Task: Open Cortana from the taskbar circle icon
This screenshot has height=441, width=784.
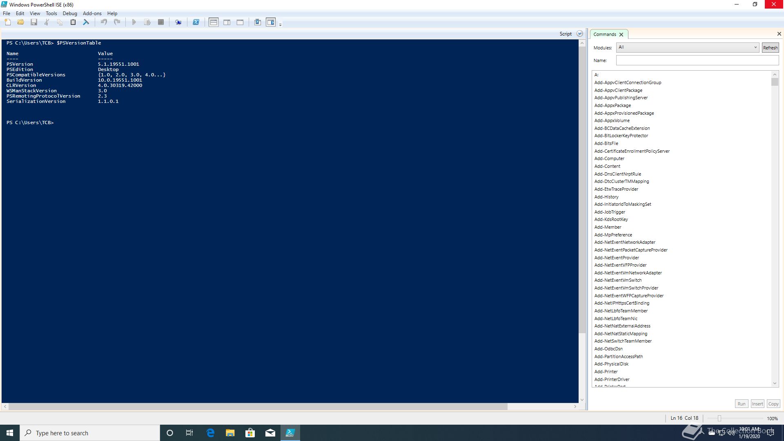Action: coord(170,433)
